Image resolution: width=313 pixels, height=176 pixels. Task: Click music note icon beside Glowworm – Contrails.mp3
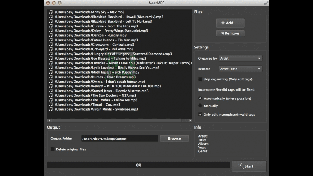pos(51,44)
